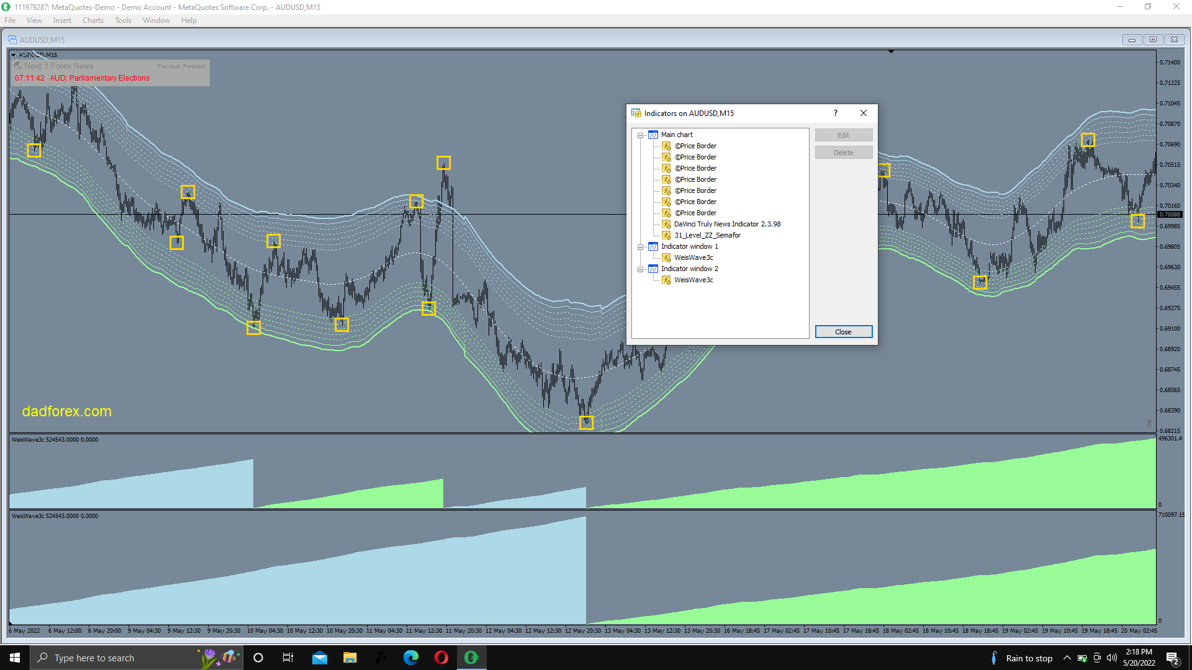Open Microsoft Edge from the taskbar
Viewport: 1192px width, 670px height.
tap(411, 658)
